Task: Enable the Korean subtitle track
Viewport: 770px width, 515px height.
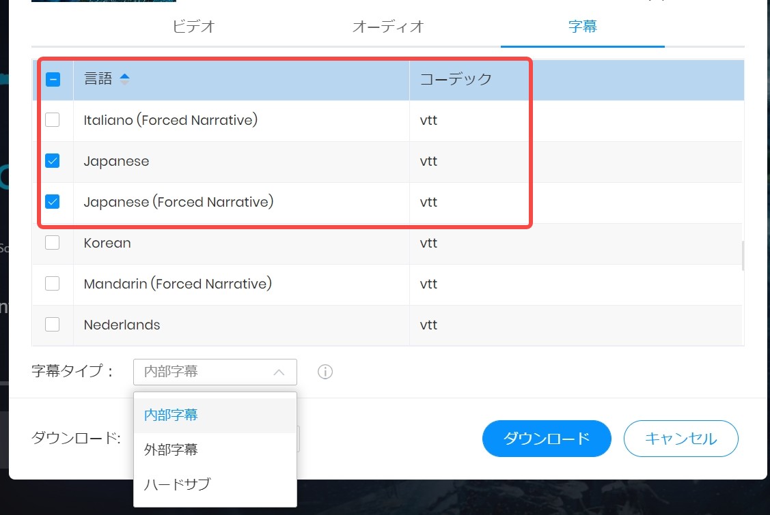Action: pyautogui.click(x=53, y=244)
